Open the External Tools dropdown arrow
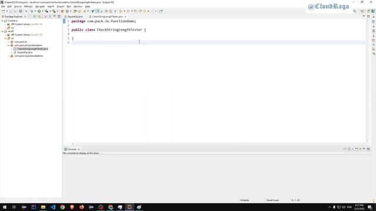 tap(58, 11)
